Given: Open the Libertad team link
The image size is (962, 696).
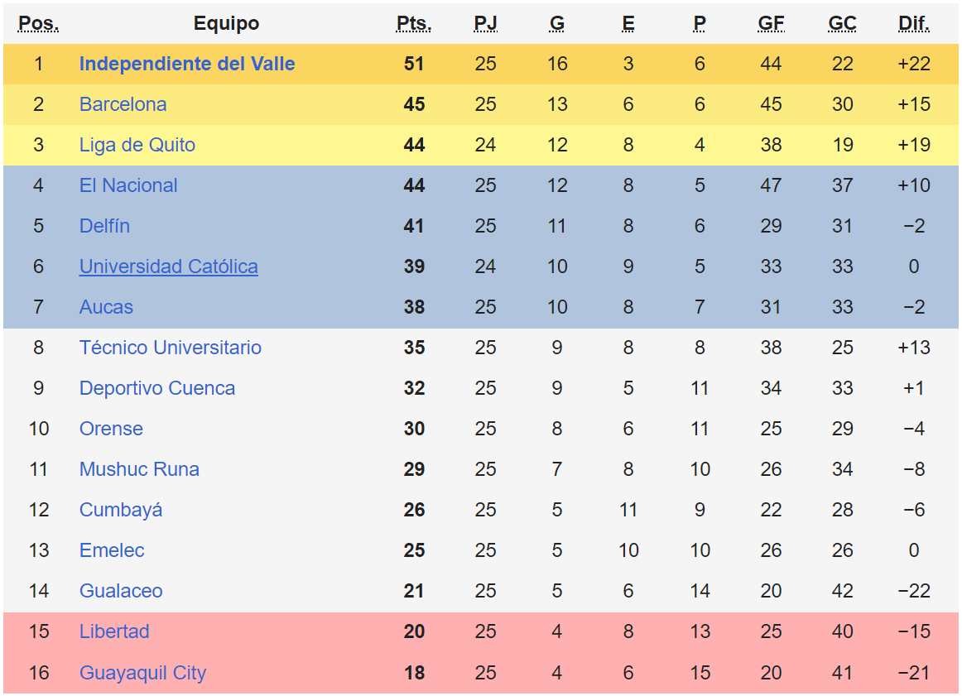Looking at the screenshot, I should point(114,632).
